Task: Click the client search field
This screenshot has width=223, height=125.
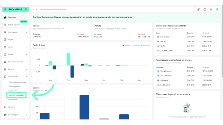Action: pyautogui.click(x=116, y=9)
